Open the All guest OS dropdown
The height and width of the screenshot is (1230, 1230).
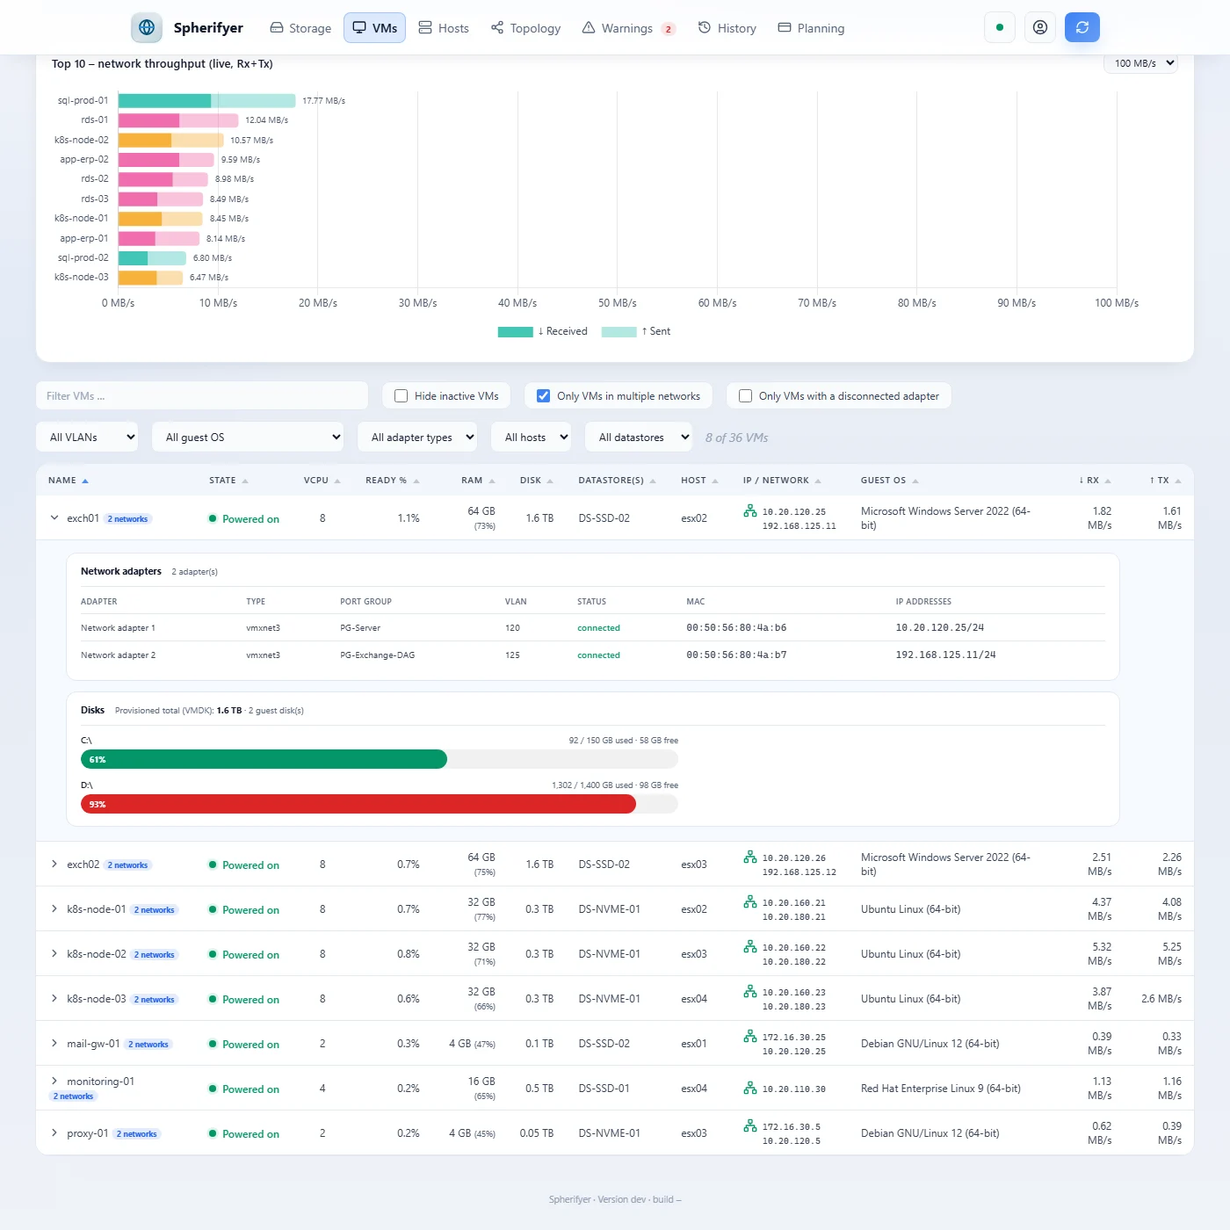click(x=249, y=437)
